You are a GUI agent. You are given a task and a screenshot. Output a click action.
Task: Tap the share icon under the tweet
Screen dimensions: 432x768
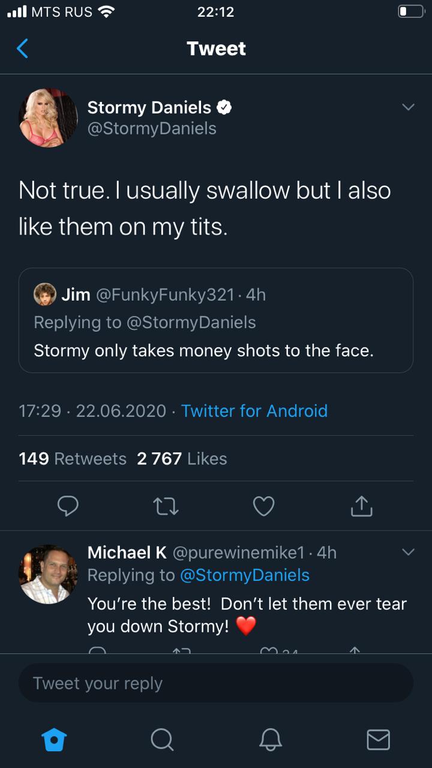click(361, 507)
